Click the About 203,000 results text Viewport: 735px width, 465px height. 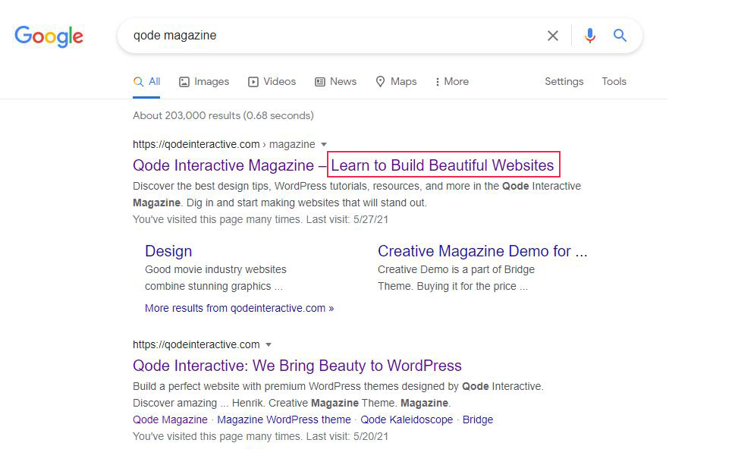(x=223, y=116)
